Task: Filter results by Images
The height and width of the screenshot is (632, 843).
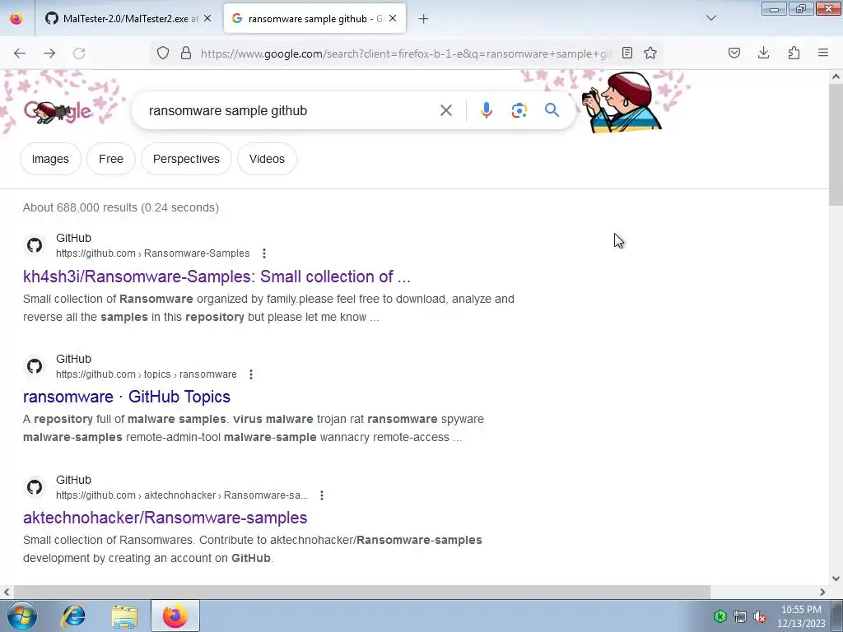Action: pos(50,159)
